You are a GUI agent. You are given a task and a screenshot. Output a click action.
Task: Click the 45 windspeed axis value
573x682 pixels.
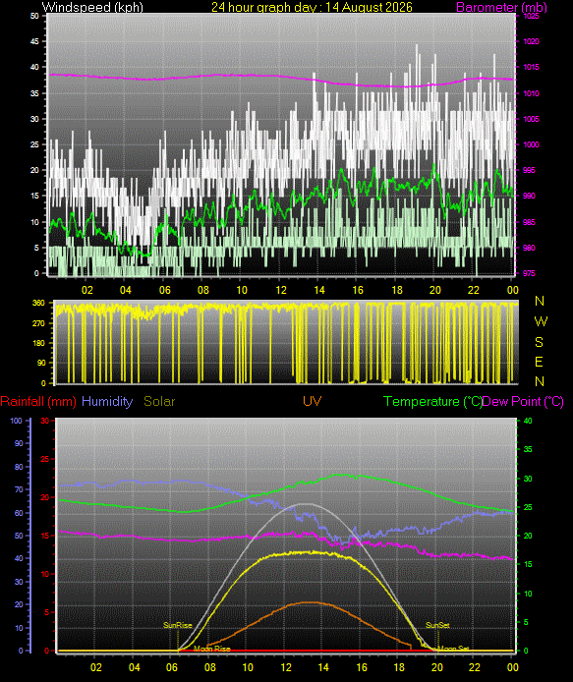[34, 41]
